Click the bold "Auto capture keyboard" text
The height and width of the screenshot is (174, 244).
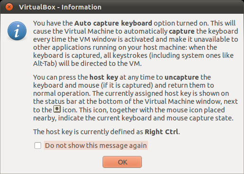pos(113,23)
